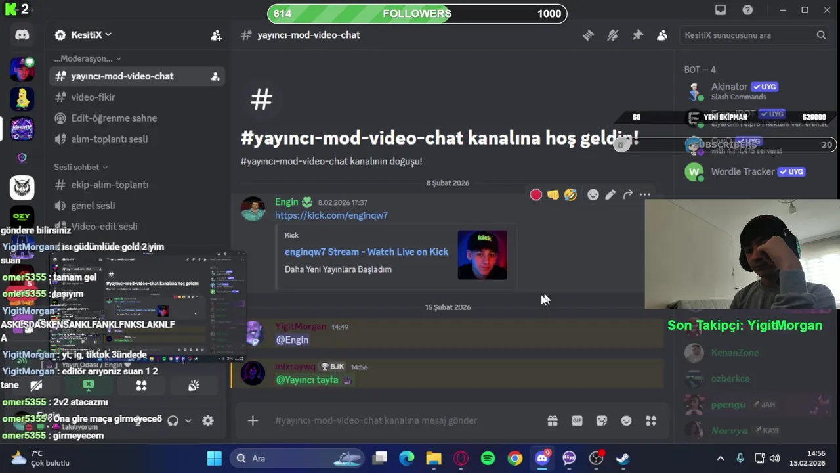The height and width of the screenshot is (473, 840).
Task: Open the gift Nitro icon
Action: (x=553, y=420)
